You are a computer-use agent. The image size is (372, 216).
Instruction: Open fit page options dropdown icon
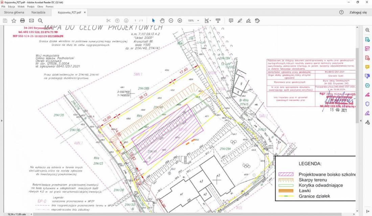pos(208,21)
